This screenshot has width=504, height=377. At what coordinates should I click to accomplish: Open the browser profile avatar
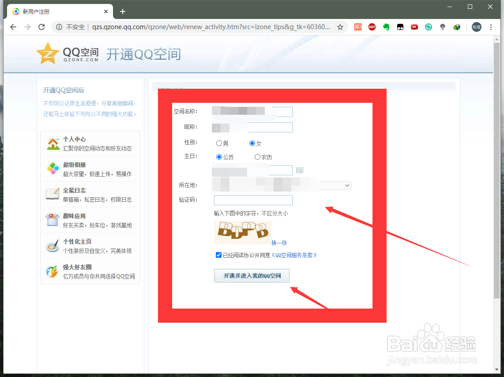pyautogui.click(x=476, y=27)
